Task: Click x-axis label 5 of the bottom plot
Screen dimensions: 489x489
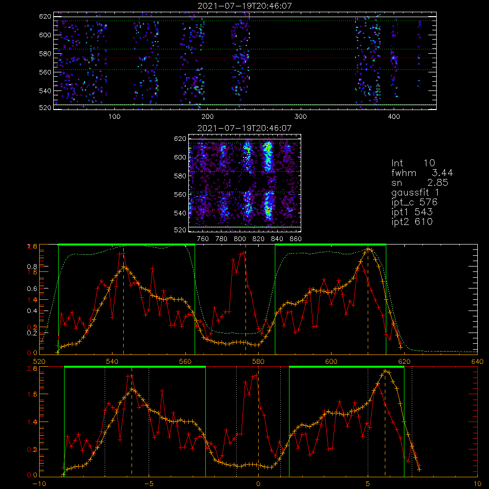Action: (368, 484)
